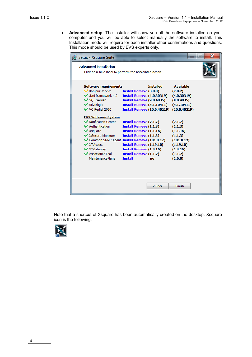Click the EVS Software System heading
The height and width of the screenshot is (357, 252).
click(x=102, y=117)
